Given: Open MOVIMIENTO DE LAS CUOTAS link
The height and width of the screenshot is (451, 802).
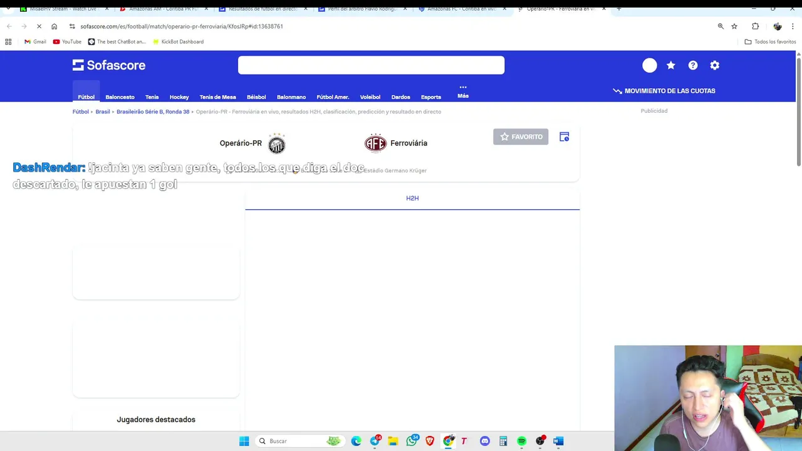Looking at the screenshot, I should [x=664, y=91].
